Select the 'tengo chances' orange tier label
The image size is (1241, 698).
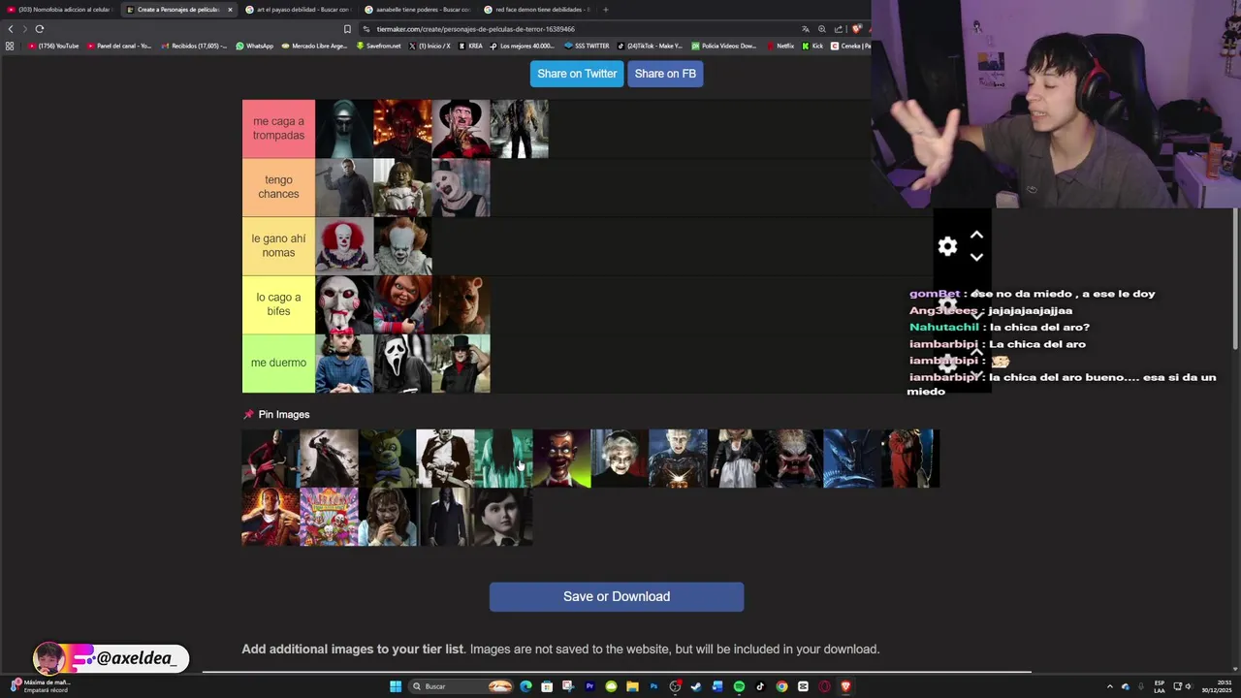(278, 187)
